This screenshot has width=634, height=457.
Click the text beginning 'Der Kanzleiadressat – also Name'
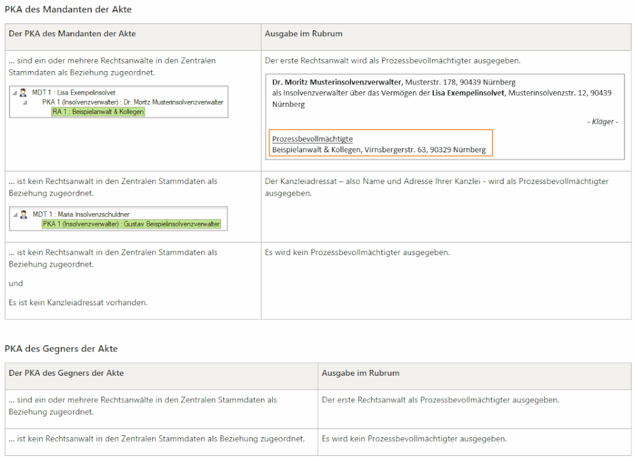[x=437, y=187]
